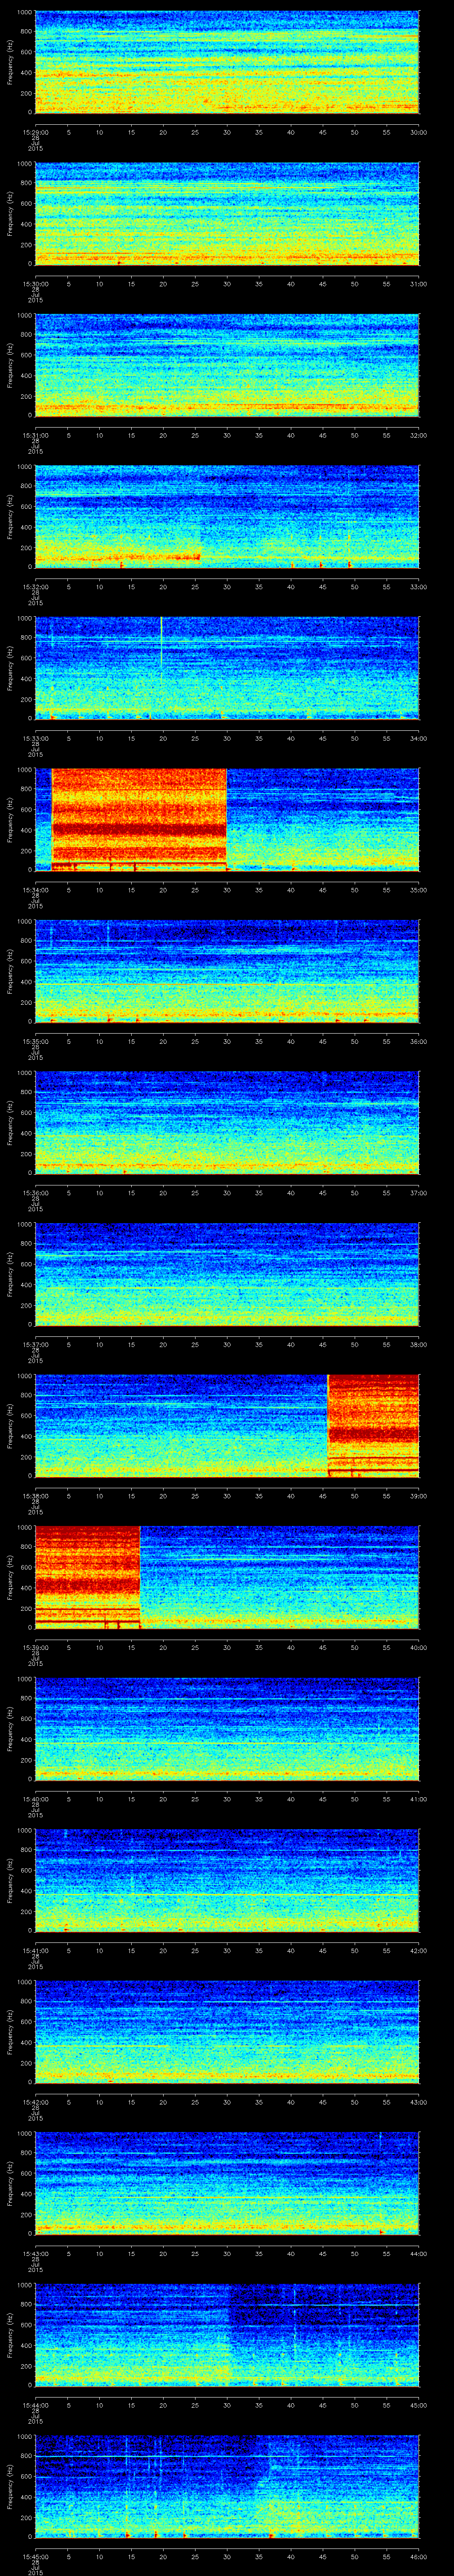The height and width of the screenshot is (2576, 454).
Task: Choose the spectrogram plot starting at 15:37:00
Action: (227, 1274)
